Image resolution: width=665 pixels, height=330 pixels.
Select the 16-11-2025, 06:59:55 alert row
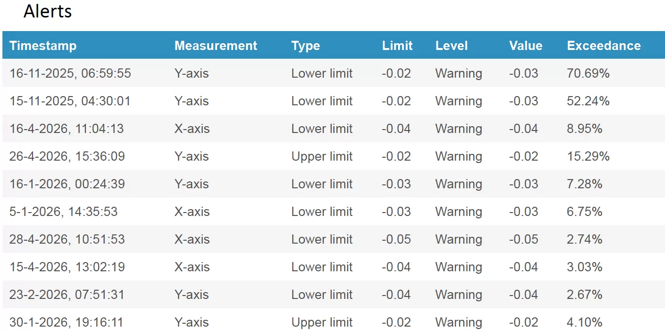332,73
